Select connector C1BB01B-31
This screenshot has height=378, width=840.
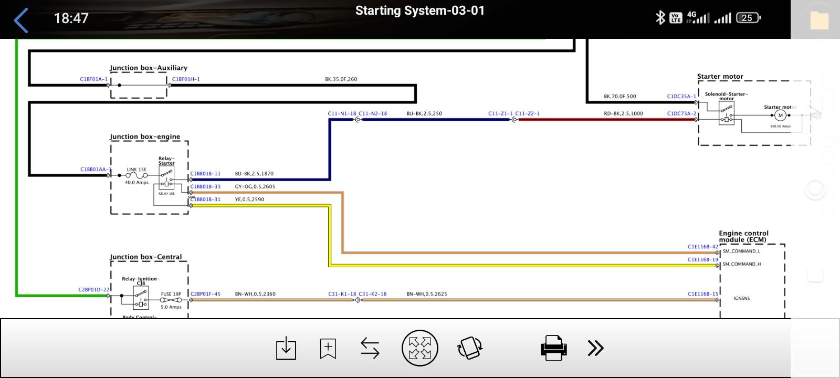pos(205,199)
